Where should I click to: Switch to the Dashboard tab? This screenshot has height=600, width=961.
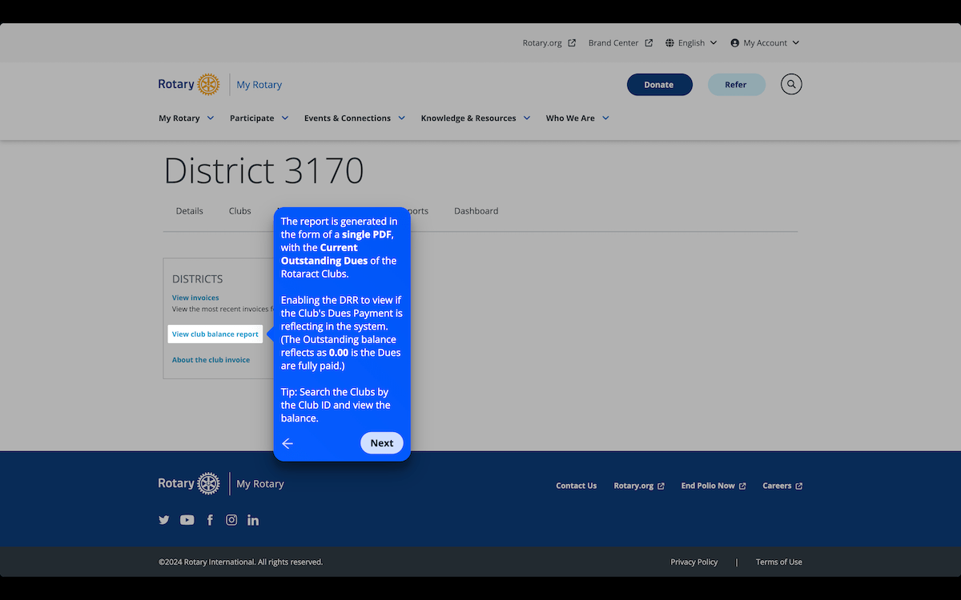pos(476,211)
